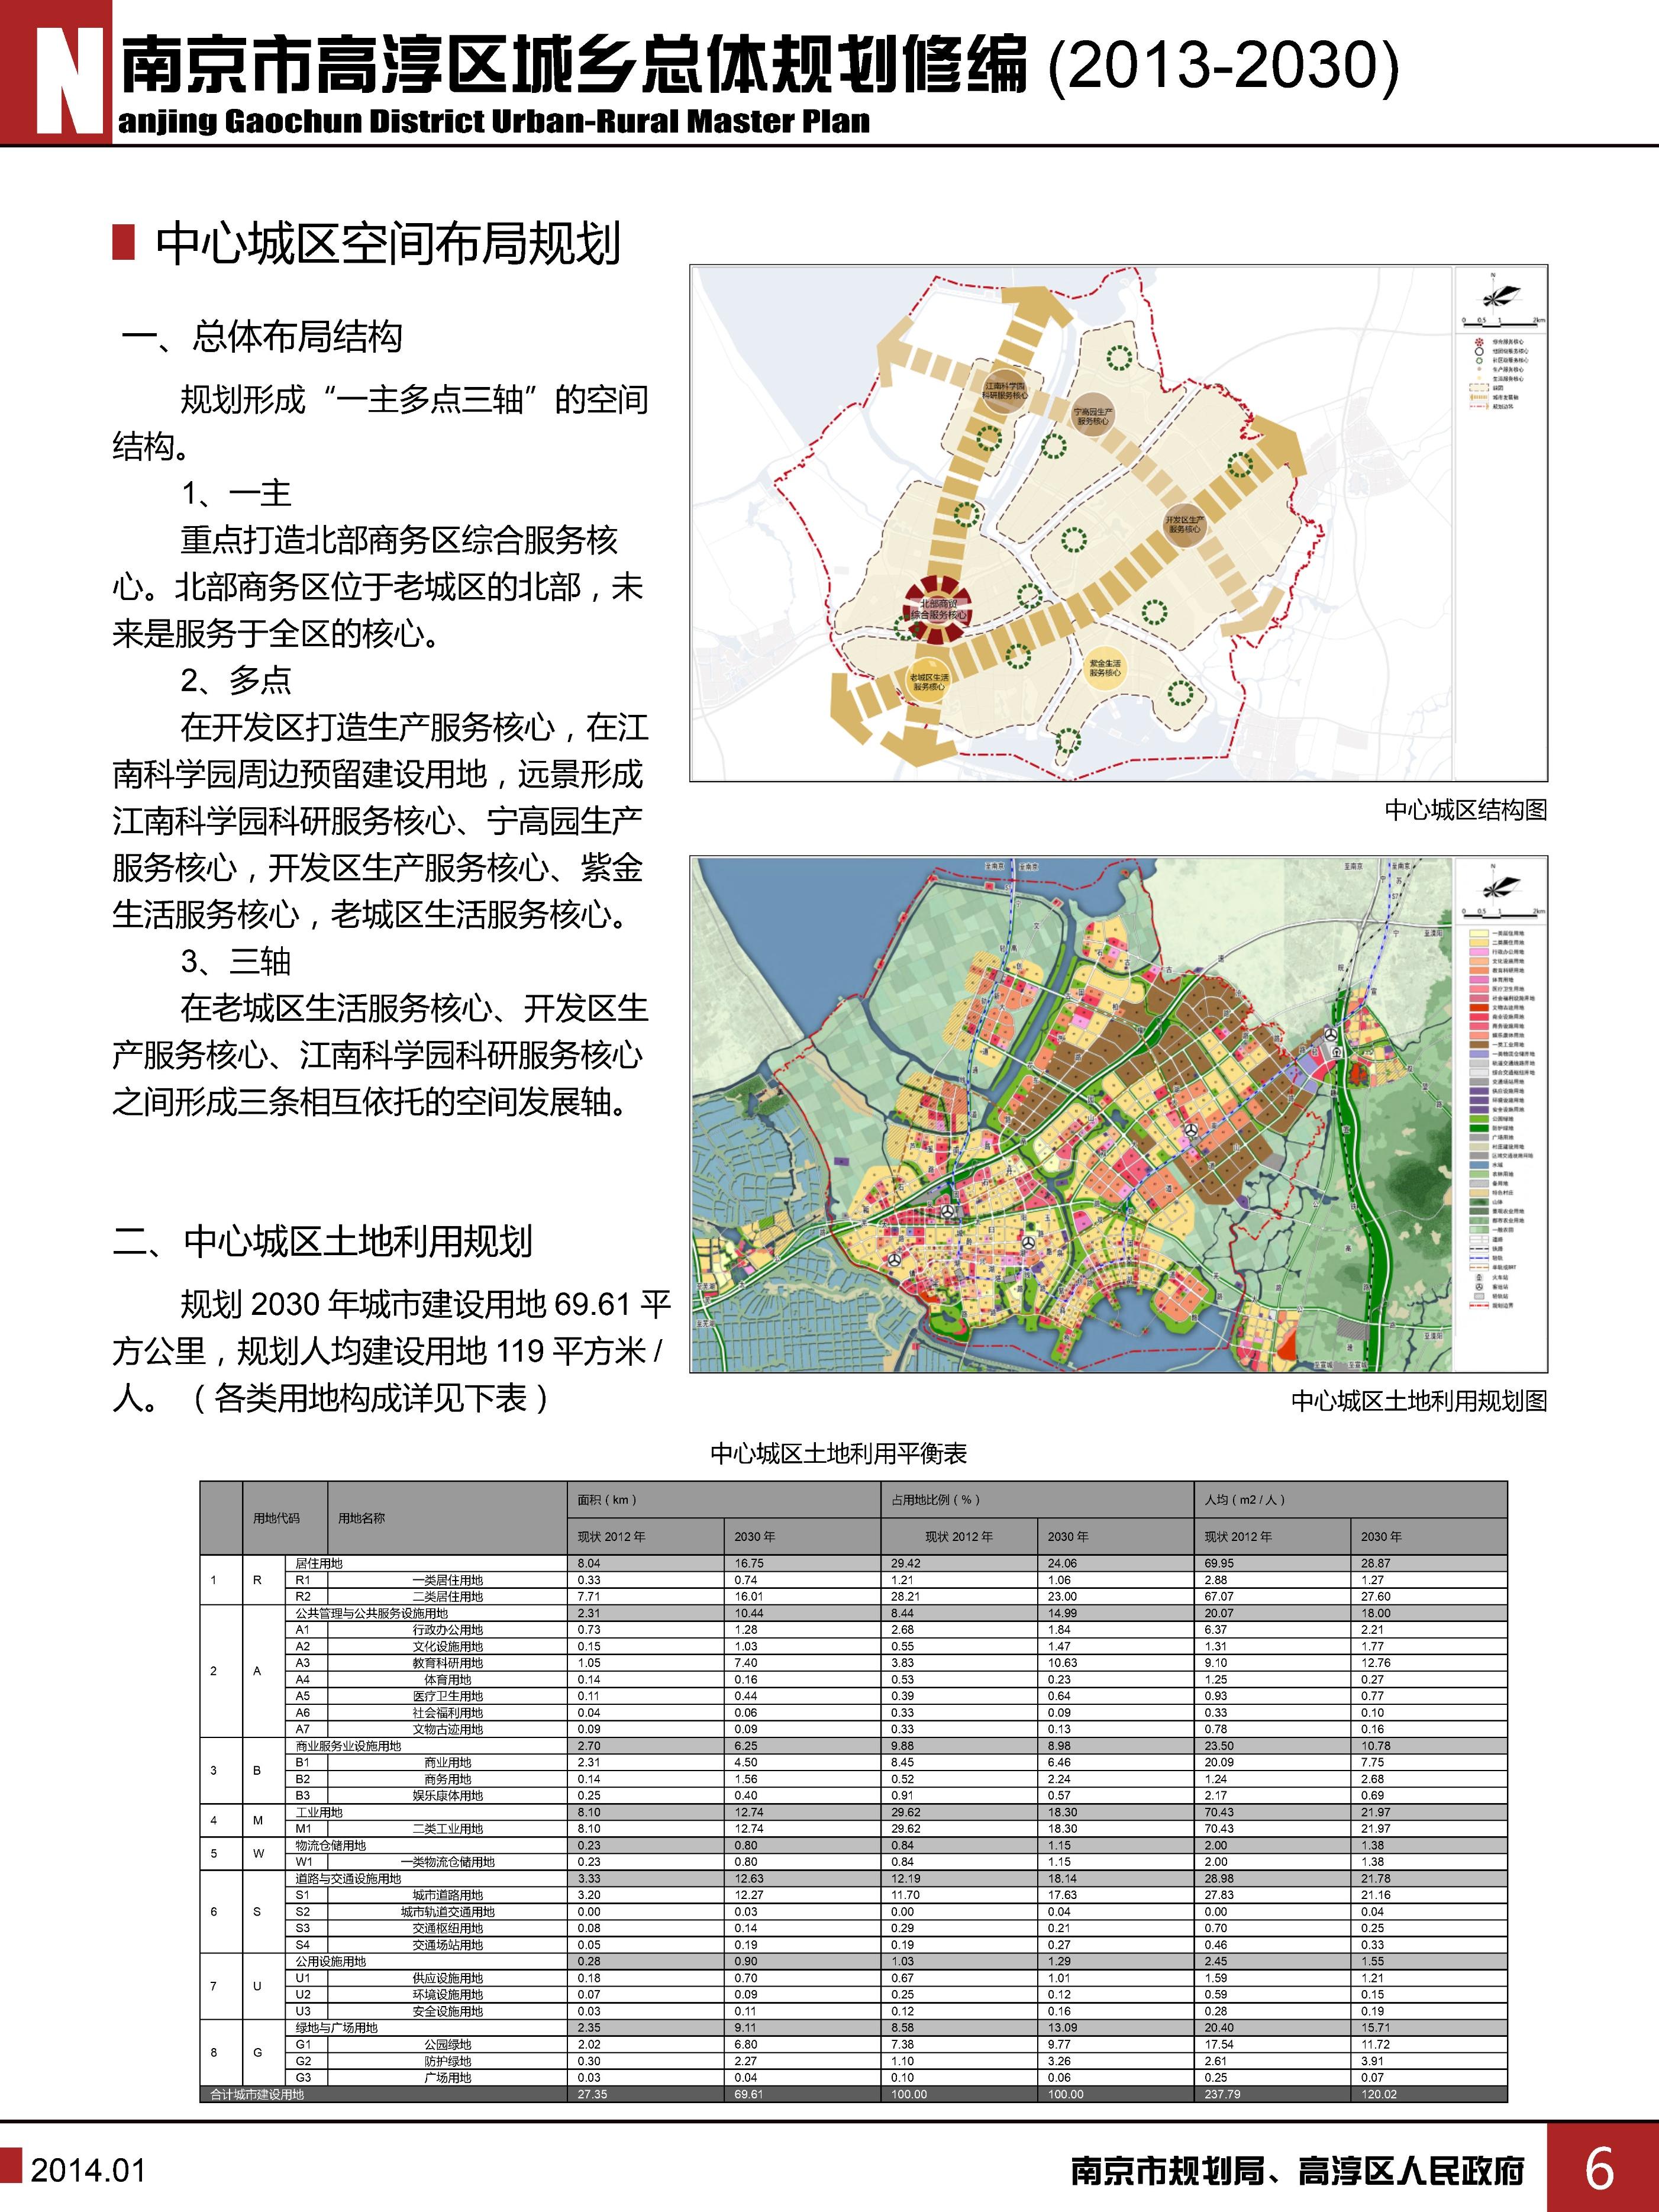Click the W1 row label 一类物流仓储用地
This screenshot has width=1659, height=2212.
coord(447,1862)
